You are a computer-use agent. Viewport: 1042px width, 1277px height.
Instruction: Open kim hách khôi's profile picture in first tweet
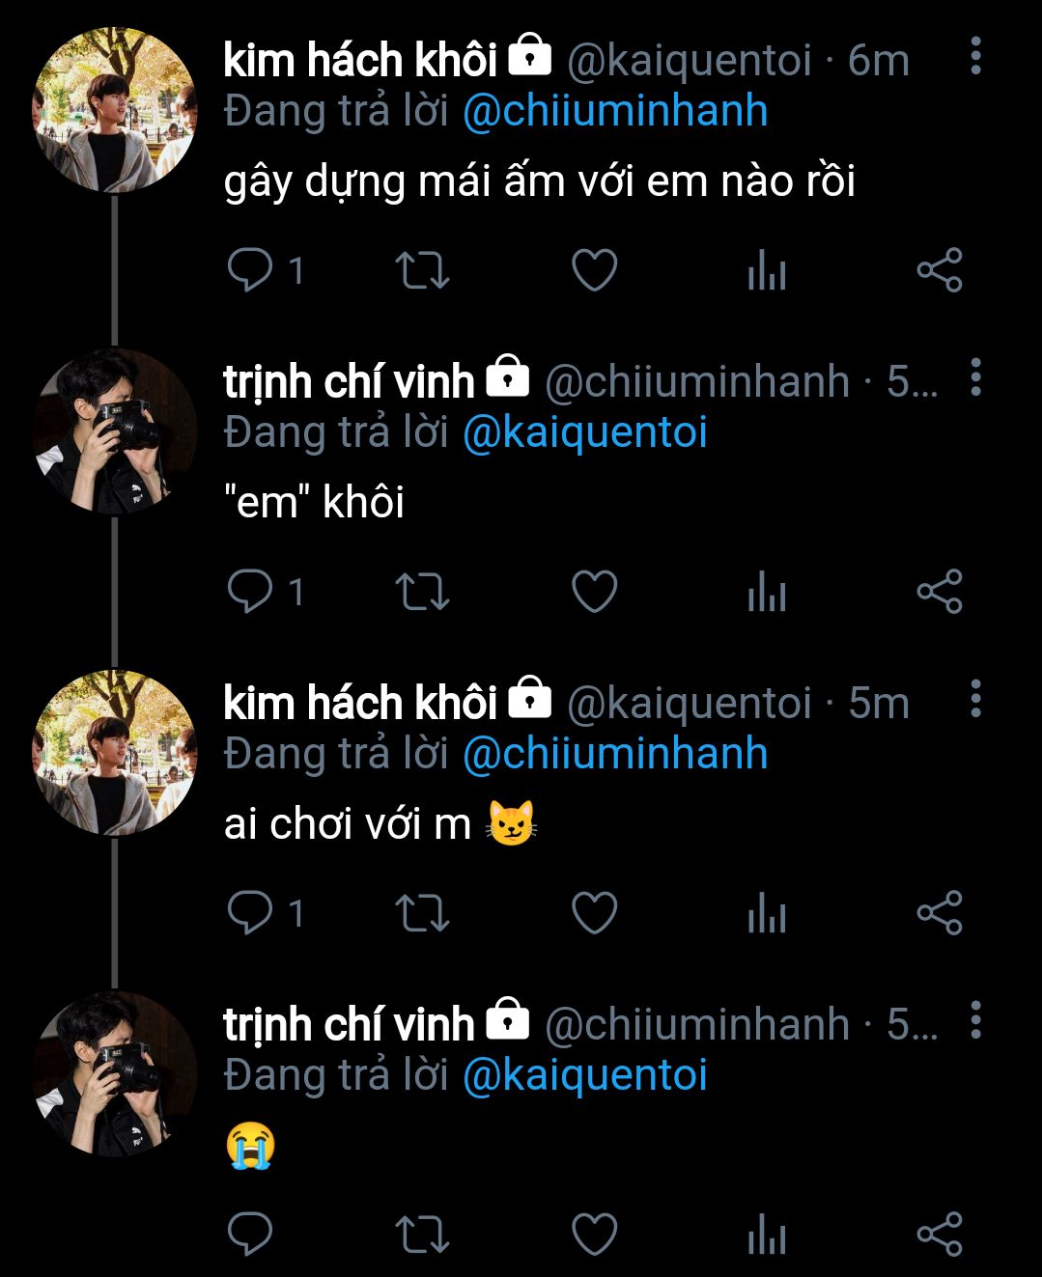tap(115, 111)
